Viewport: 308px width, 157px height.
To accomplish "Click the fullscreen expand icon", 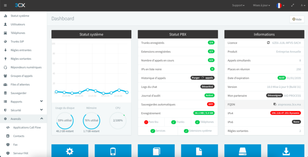I will coord(293,6).
